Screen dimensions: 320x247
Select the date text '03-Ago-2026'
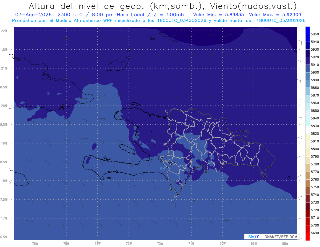click(33, 15)
